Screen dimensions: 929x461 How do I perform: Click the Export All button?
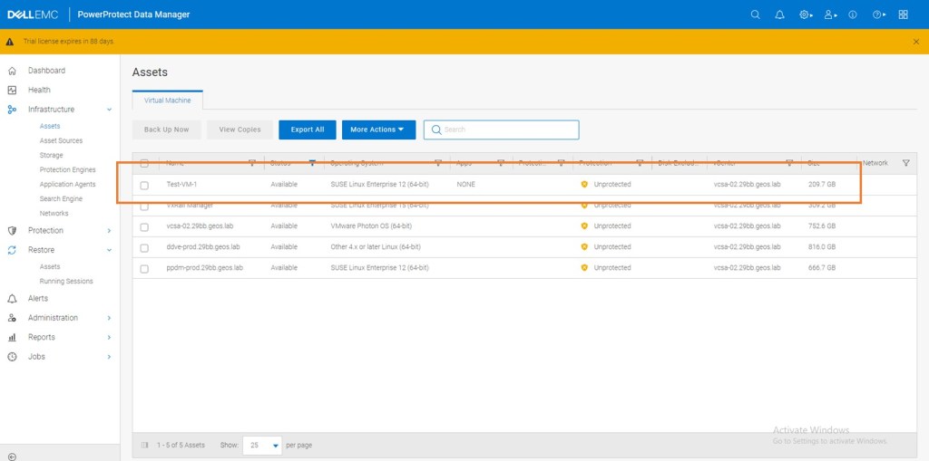tap(308, 130)
